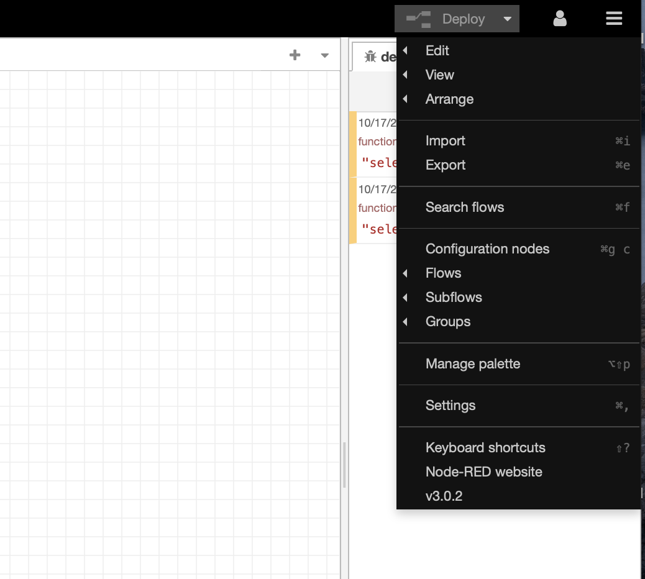Click the Arrange submenu arrow
The height and width of the screenshot is (579, 645).
point(405,99)
